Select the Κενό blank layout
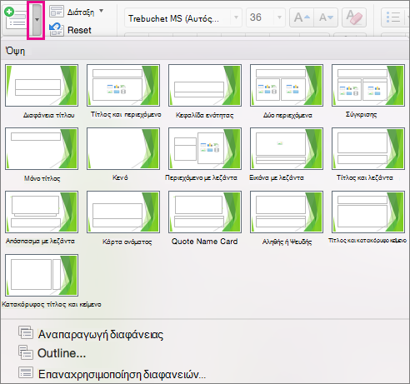 (x=123, y=149)
